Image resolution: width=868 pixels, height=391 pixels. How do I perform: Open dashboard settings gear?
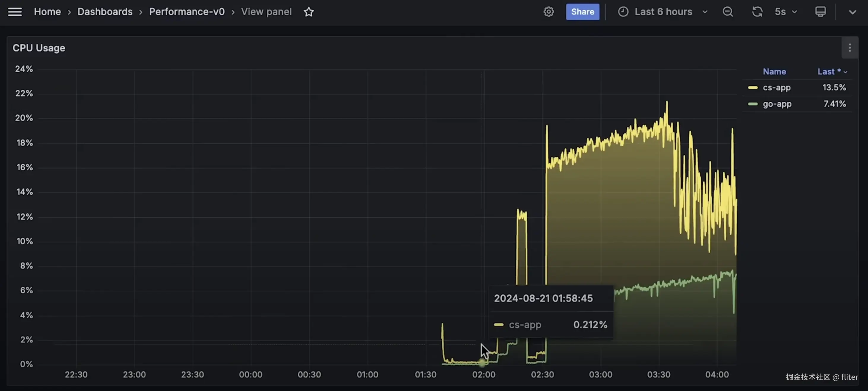pos(549,12)
